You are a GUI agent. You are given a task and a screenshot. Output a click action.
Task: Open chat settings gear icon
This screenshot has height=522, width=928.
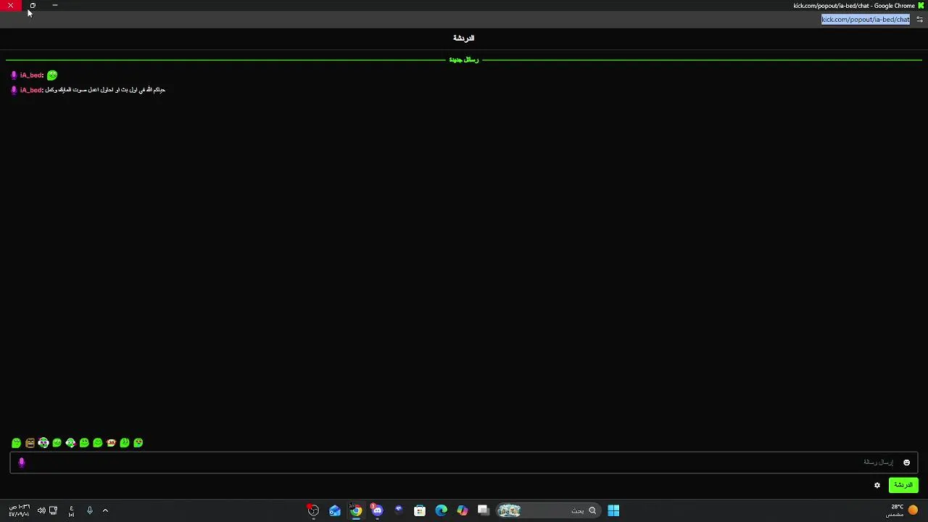(x=877, y=485)
